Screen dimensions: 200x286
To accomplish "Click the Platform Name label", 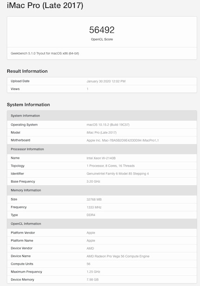I will pos(22,240).
